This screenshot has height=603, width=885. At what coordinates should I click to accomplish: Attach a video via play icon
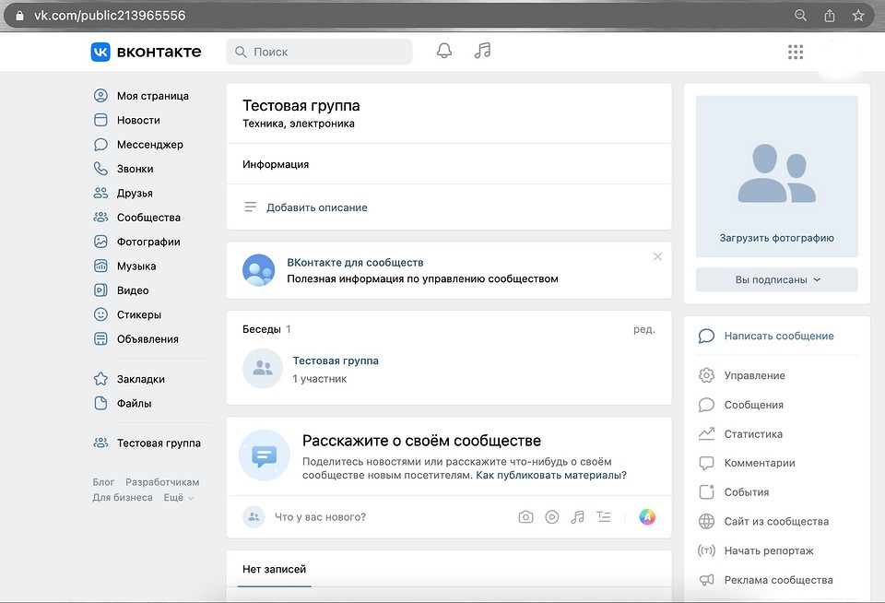coord(552,516)
